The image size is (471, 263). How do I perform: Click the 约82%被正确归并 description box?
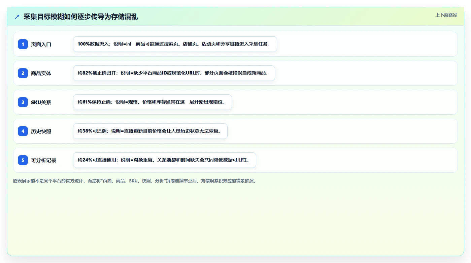click(174, 73)
